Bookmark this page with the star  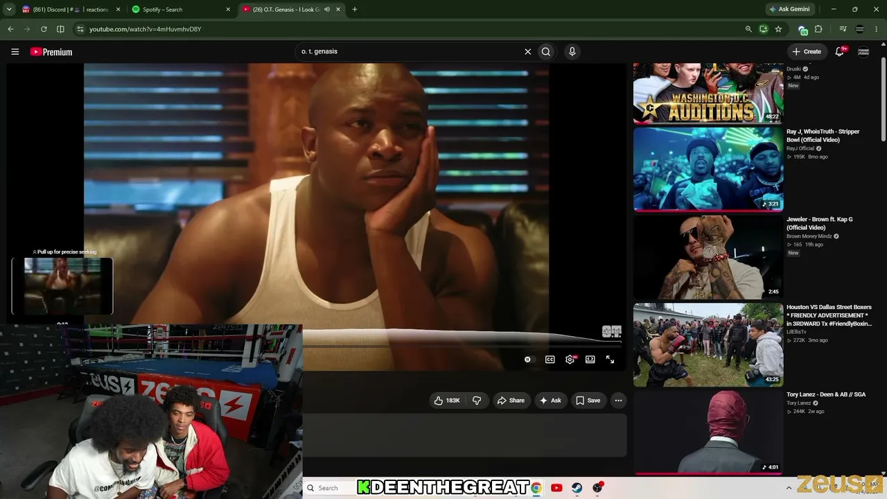pos(778,29)
